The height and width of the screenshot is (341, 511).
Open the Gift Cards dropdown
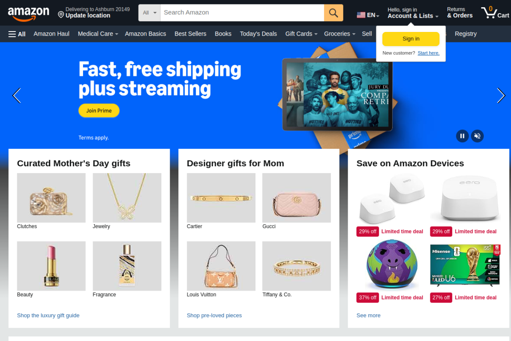(x=301, y=34)
